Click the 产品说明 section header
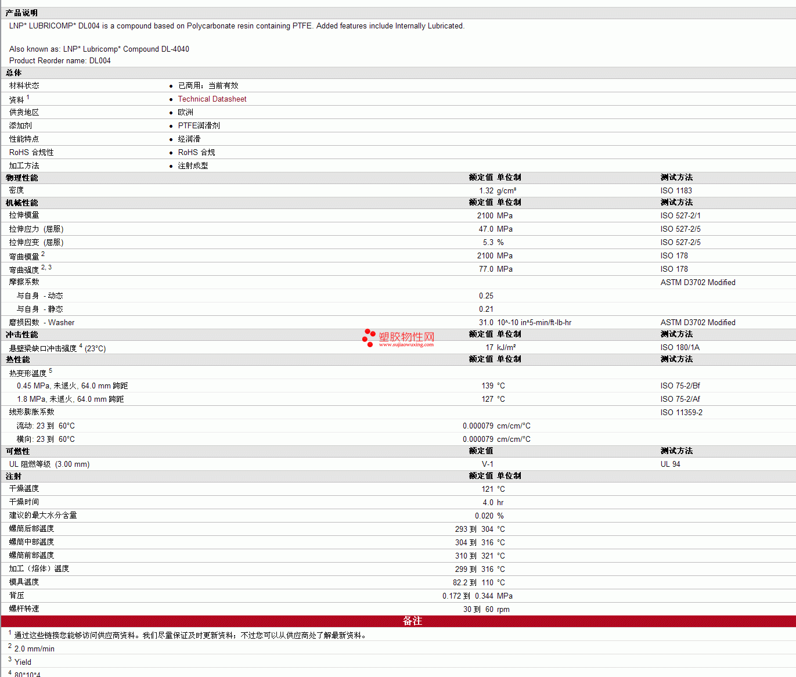Image resolution: width=796 pixels, height=677 pixels. coord(21,13)
